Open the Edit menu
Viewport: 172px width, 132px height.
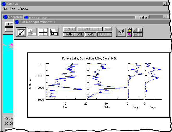pyautogui.click(x=12, y=9)
